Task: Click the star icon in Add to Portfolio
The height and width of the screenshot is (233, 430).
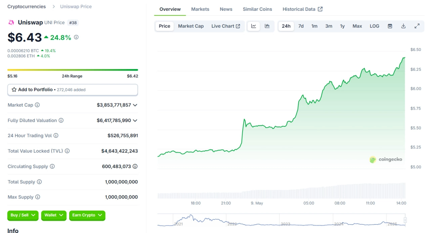Action: click(x=14, y=90)
